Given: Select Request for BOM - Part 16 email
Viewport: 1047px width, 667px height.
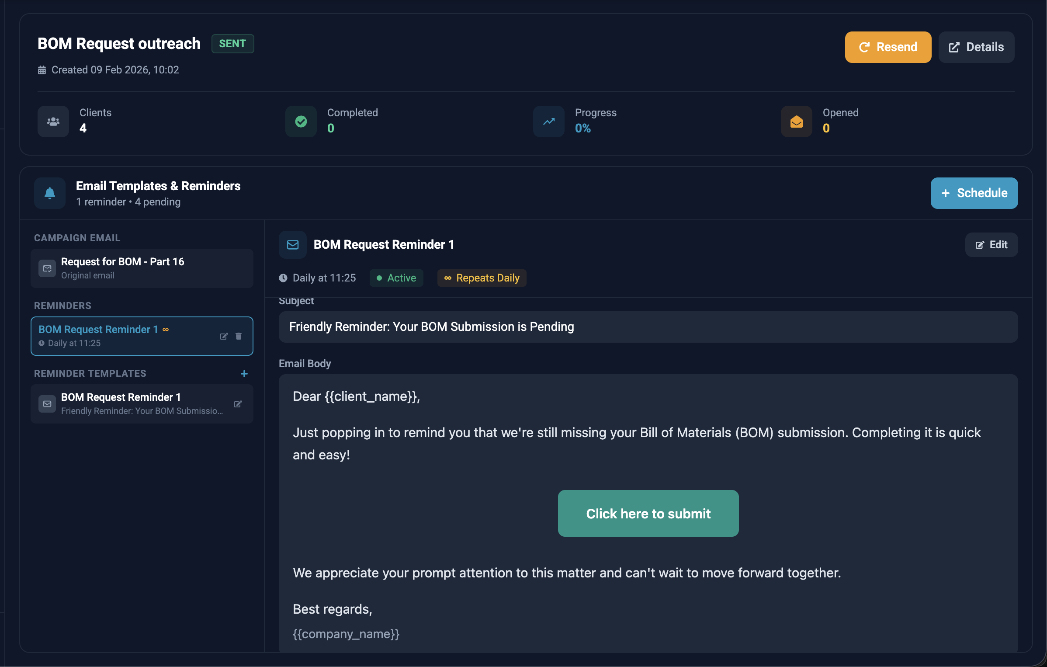Looking at the screenshot, I should pos(142,268).
